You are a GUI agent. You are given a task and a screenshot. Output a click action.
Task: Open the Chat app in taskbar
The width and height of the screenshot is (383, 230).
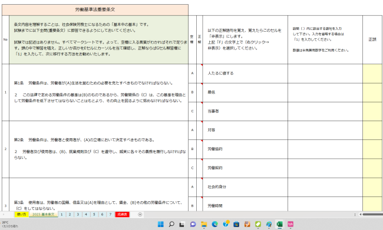pyautogui.click(x=193, y=224)
